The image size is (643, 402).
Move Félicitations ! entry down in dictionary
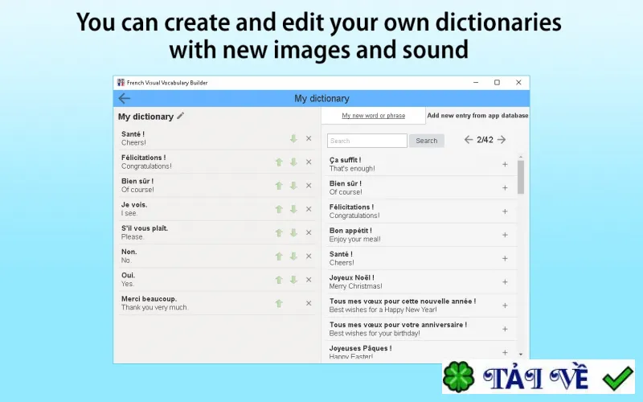click(x=293, y=162)
